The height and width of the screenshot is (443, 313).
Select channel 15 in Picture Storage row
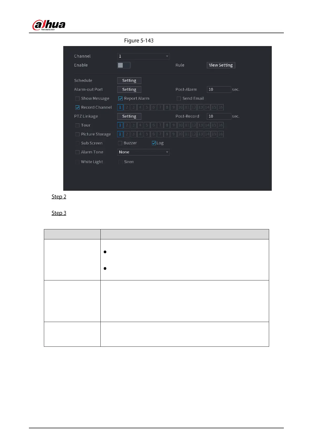[x=214, y=134]
